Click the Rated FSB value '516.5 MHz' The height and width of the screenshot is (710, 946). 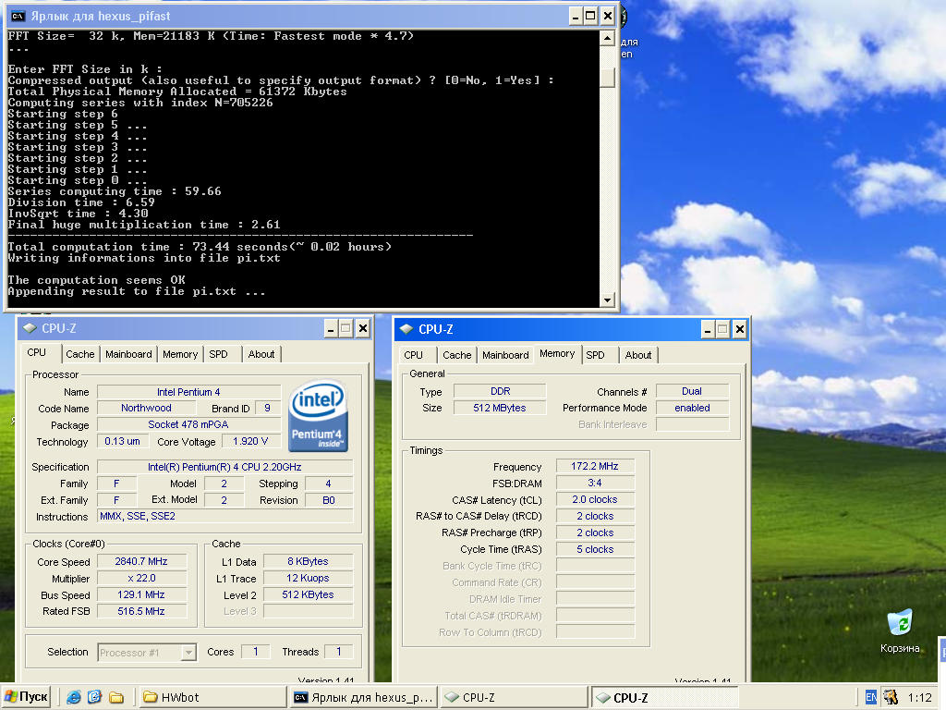(141, 611)
